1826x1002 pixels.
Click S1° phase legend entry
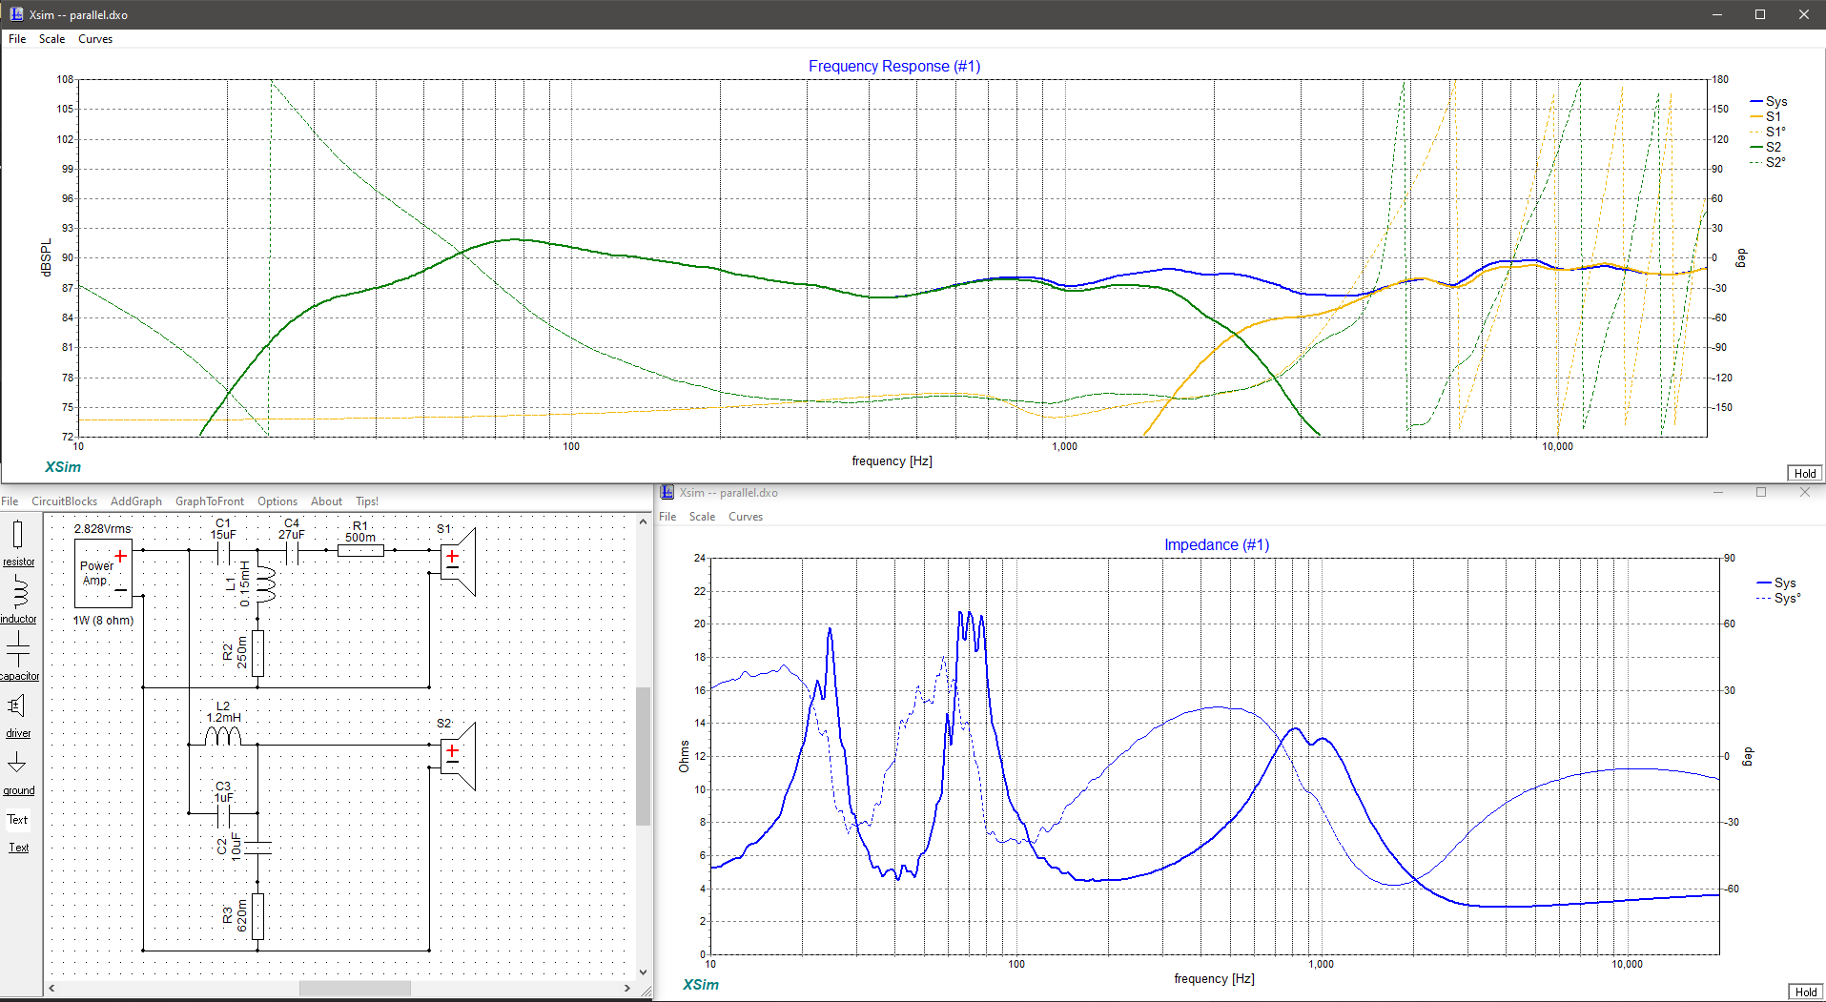1768,132
